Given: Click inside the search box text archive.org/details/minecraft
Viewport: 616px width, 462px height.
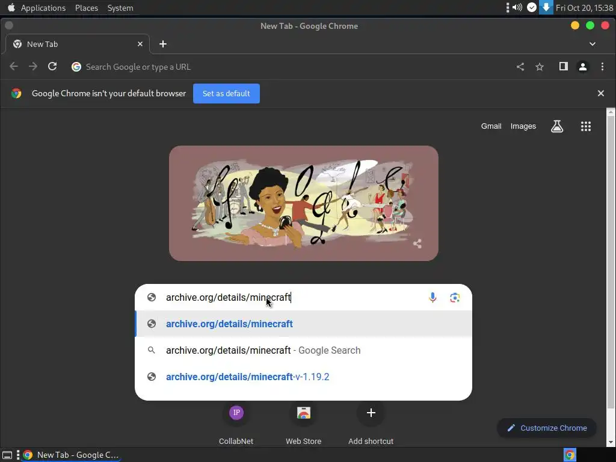Looking at the screenshot, I should pyautogui.click(x=228, y=297).
